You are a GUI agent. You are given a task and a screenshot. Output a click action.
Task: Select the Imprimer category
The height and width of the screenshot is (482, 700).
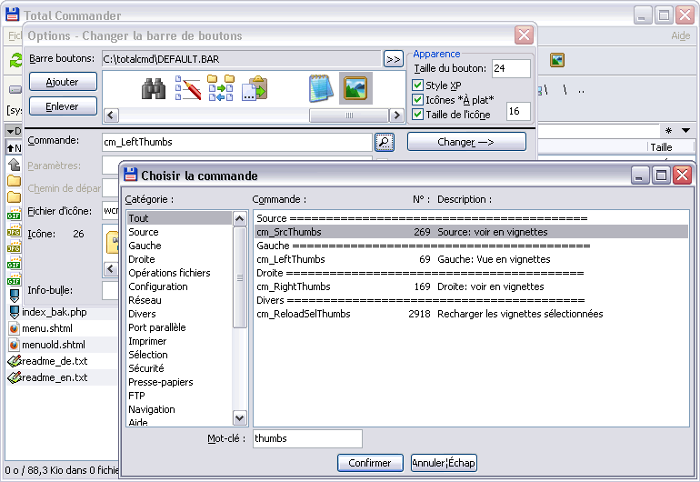pos(179,341)
